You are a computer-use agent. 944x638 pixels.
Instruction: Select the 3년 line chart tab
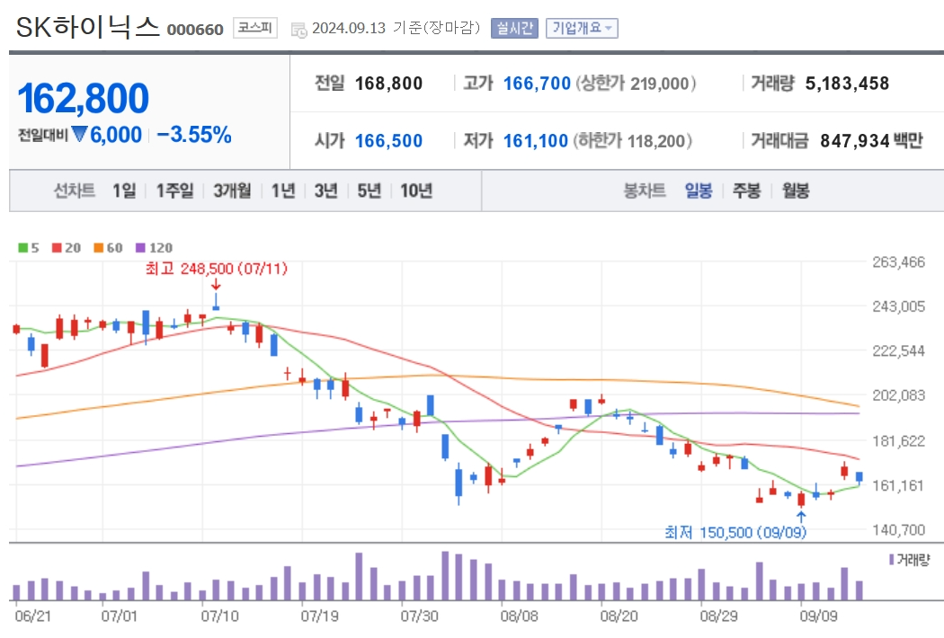click(x=325, y=191)
